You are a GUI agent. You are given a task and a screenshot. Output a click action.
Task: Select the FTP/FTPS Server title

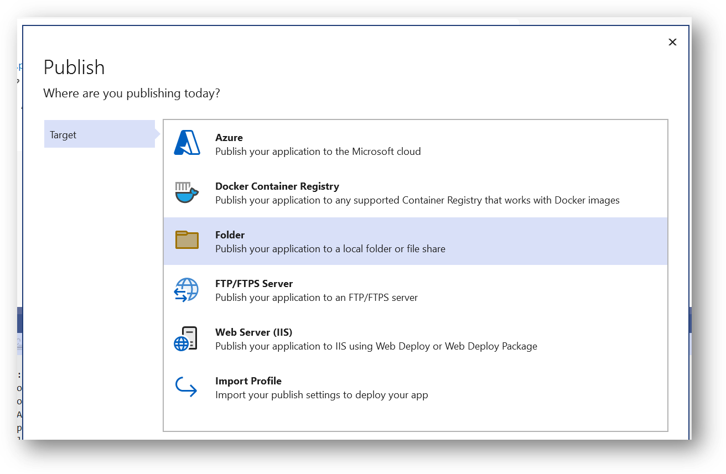(x=253, y=284)
